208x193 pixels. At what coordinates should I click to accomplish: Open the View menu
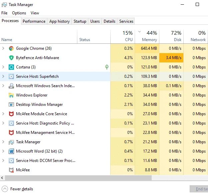click(x=35, y=13)
